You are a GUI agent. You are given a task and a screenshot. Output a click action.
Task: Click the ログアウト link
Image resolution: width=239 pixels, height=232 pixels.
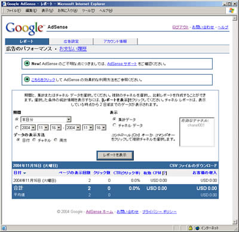[180, 28]
